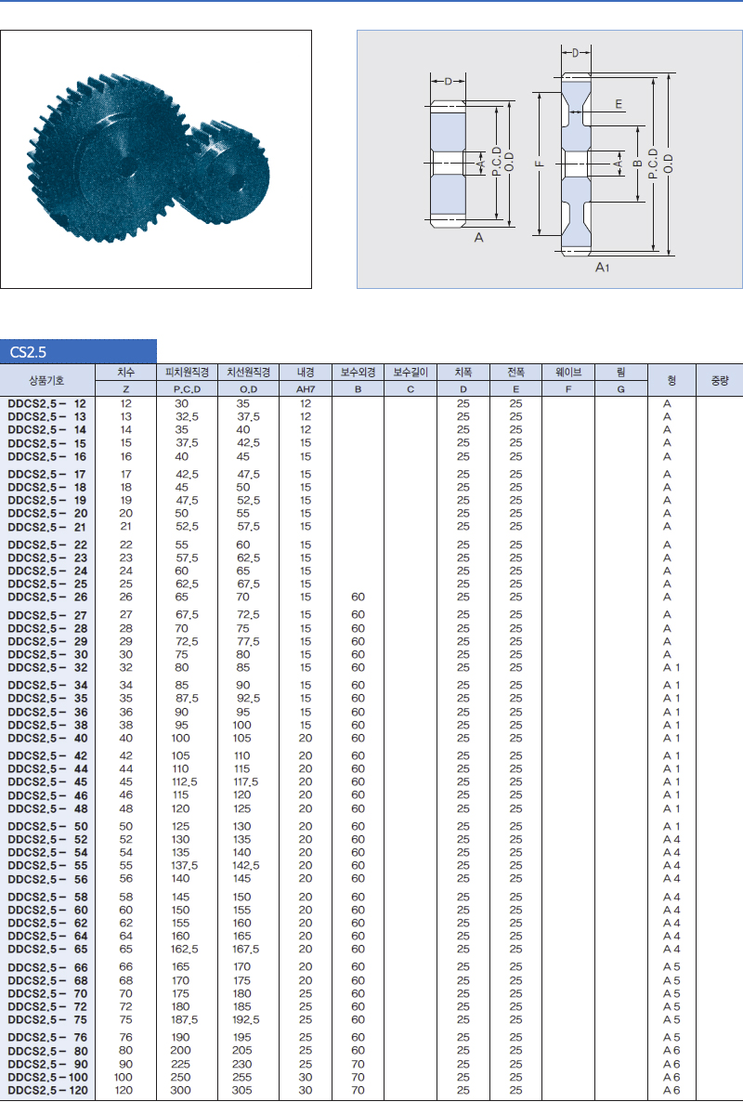
Task: Select product code DDCS2.5-22
Action: (x=46, y=544)
